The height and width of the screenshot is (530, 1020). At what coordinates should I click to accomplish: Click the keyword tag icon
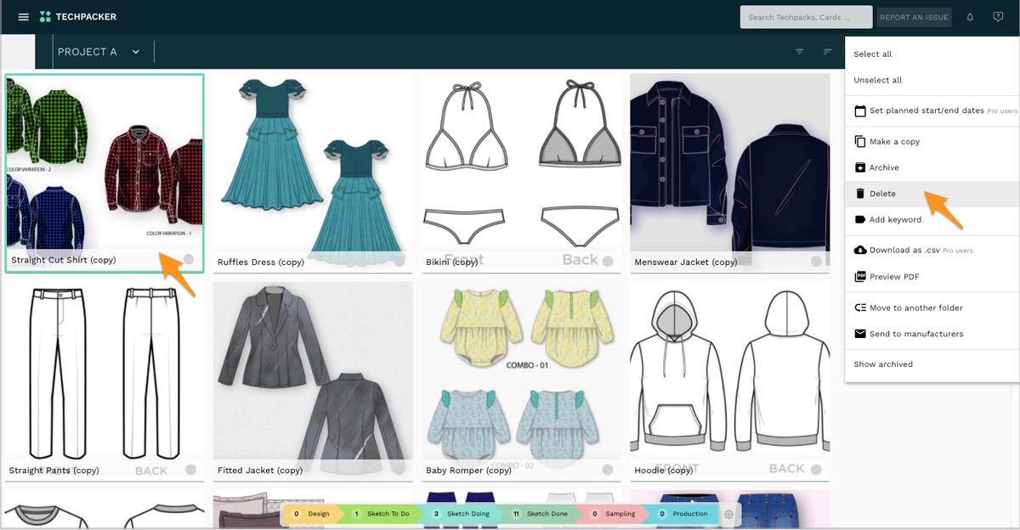coord(860,219)
